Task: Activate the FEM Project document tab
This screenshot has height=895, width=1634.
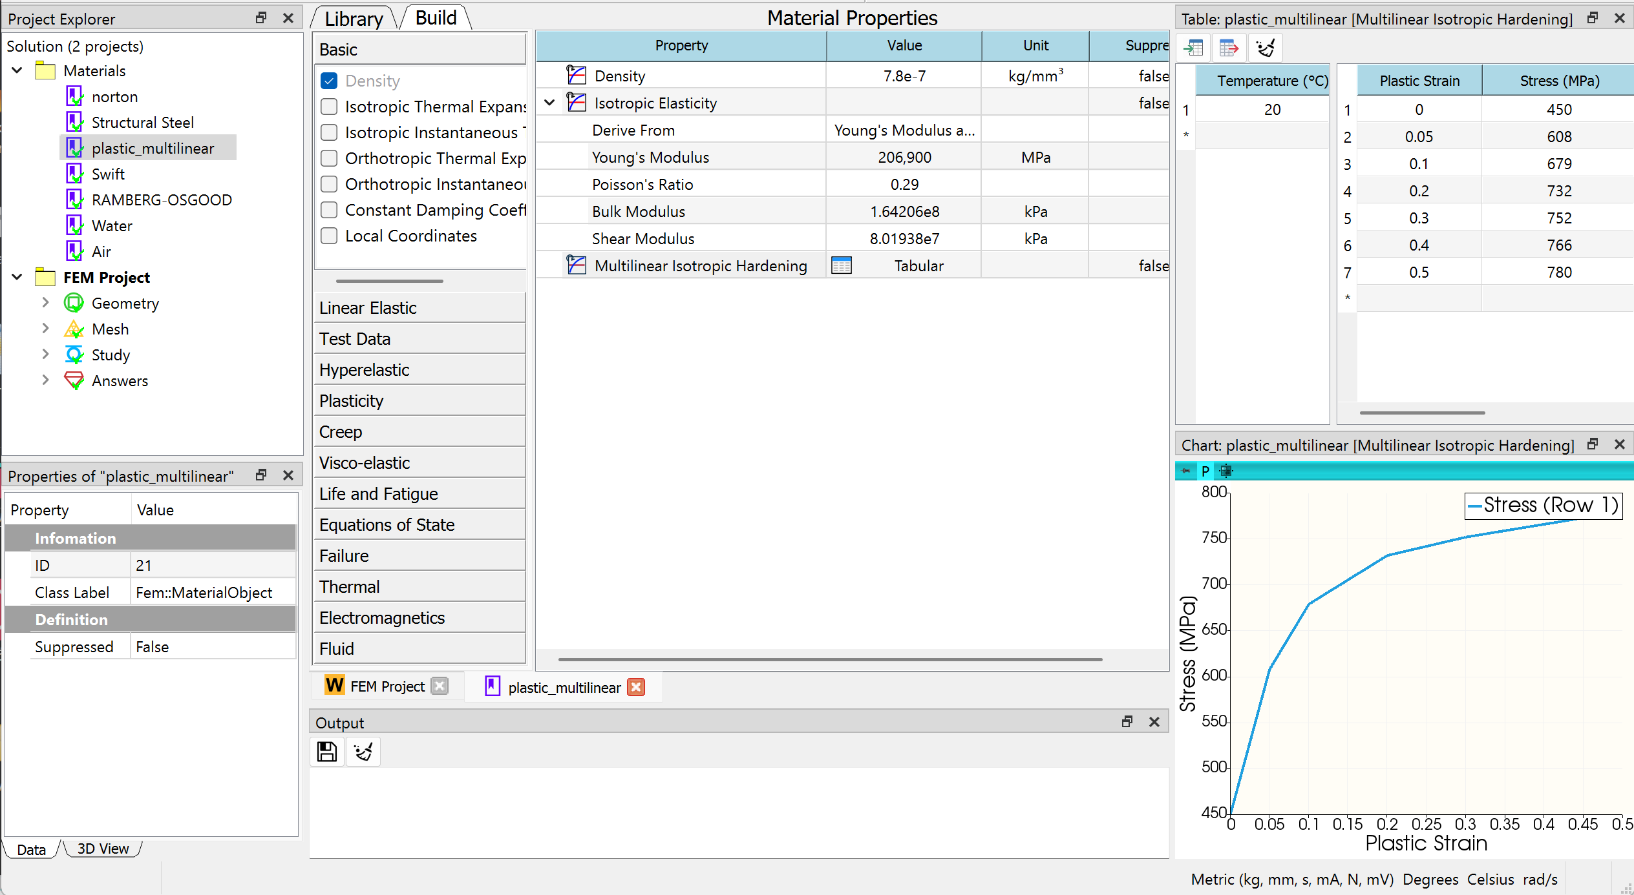Action: [387, 686]
